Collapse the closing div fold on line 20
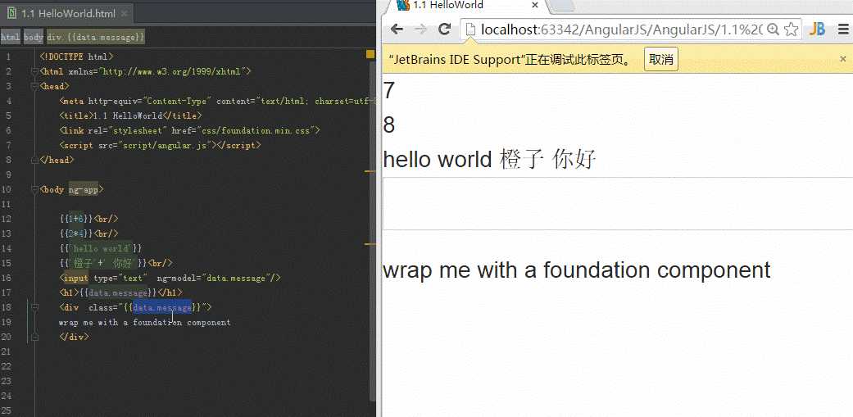 (x=34, y=337)
